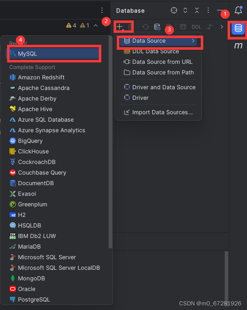Screen dimensions: 247x310
Task: Open the notifications bell icon
Action: [x=238, y=11]
